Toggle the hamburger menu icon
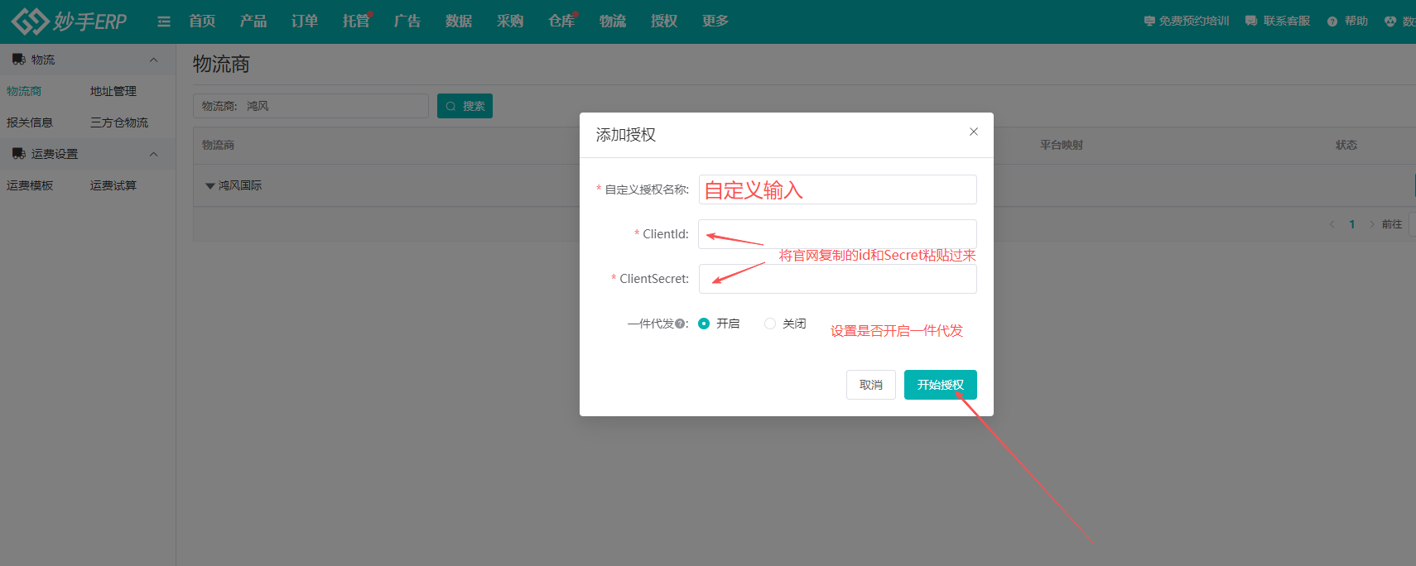The image size is (1416, 566). (164, 22)
